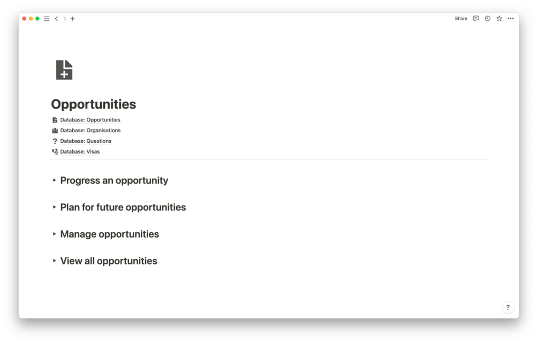Expand the Progress an opportunity toggle
This screenshot has height=343, width=538.
coord(55,180)
